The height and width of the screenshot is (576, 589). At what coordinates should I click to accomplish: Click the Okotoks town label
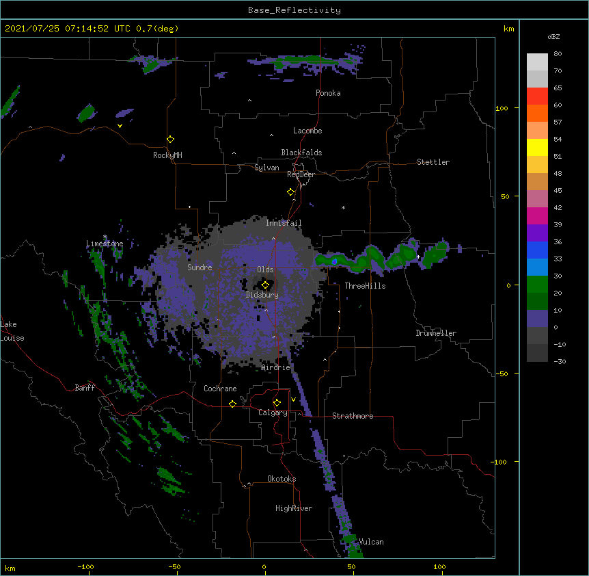[x=282, y=479]
